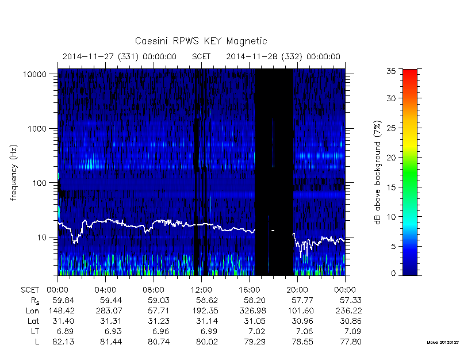
Task: Select the Rs value 57.33
Action: coord(351,300)
